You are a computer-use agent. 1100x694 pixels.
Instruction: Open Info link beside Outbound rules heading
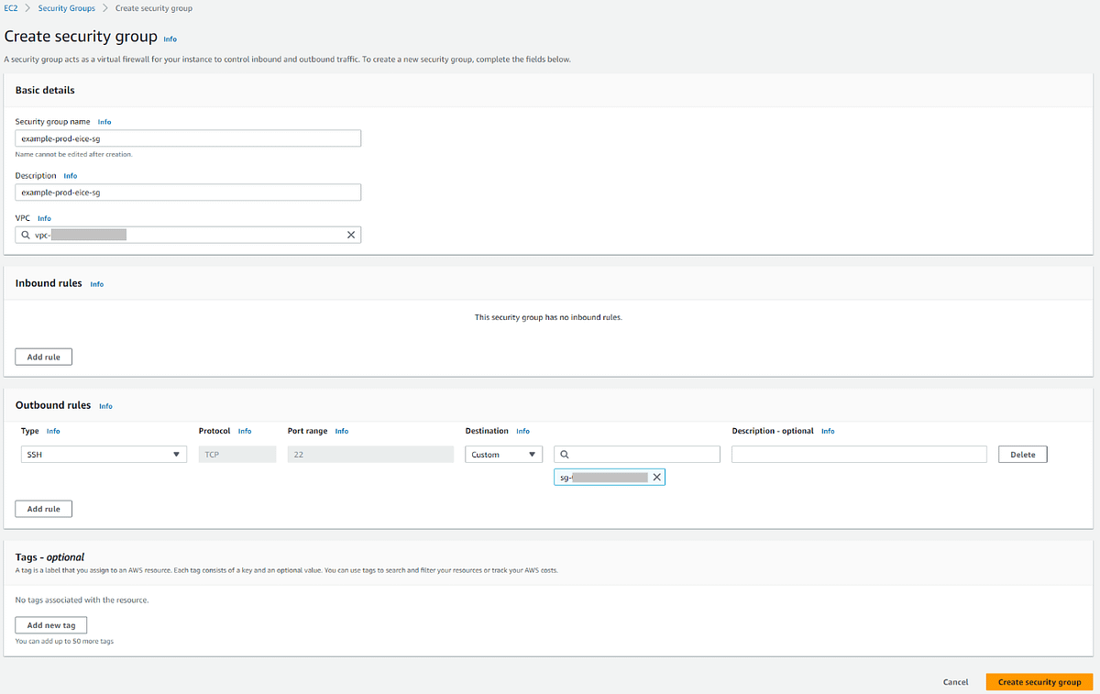(x=105, y=406)
